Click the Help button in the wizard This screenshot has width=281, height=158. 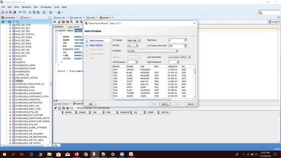click(x=91, y=104)
